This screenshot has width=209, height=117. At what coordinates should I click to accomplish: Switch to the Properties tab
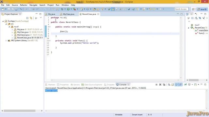click(63, 84)
